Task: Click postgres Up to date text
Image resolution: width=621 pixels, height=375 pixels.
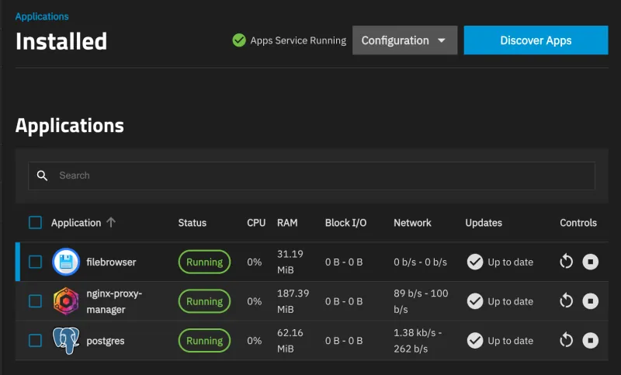Action: (511, 341)
